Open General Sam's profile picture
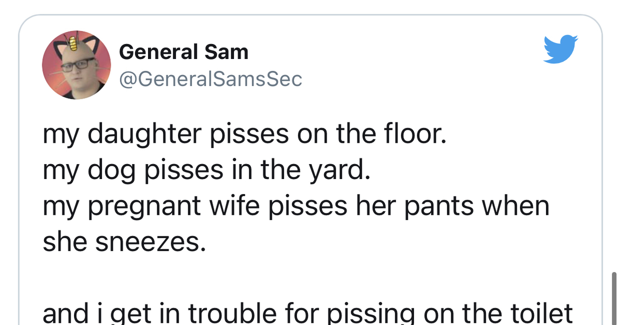Screen dimensions: 621x325 pyautogui.click(x=76, y=65)
